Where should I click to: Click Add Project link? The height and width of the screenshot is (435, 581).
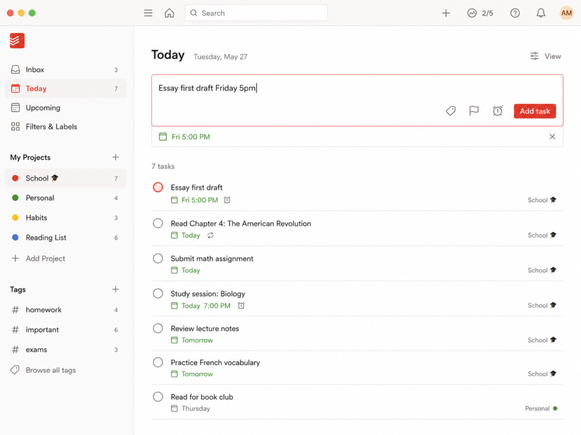click(39, 258)
